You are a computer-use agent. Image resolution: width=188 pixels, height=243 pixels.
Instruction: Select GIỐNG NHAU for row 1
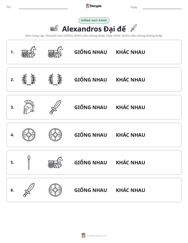pyautogui.click(x=91, y=52)
